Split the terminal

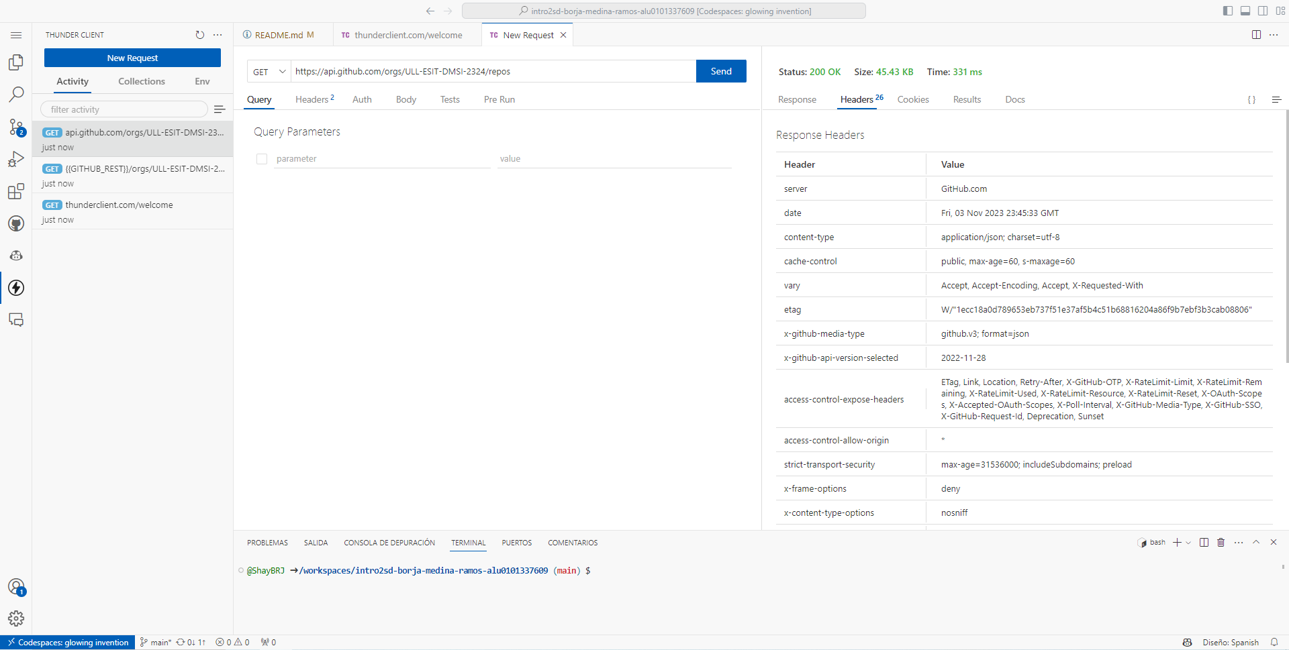click(1204, 542)
